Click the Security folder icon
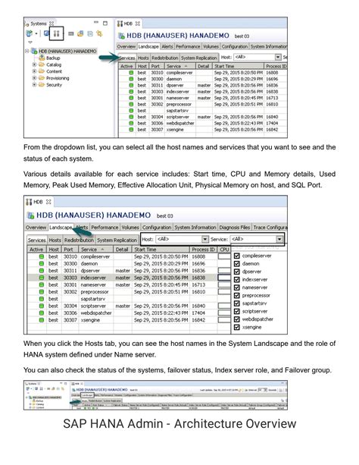Viewport: 359px width, 465px height. coord(42,85)
